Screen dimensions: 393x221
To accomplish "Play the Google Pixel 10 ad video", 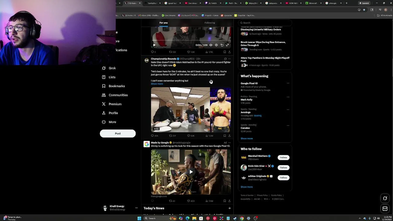I will click(191, 172).
